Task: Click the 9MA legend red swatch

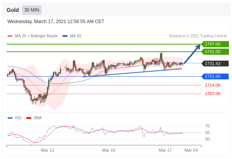Action: (x=29, y=118)
